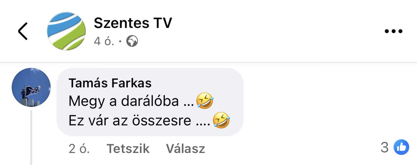Viewport: 417px width, 165px height.
Task: Tap the comment's '2 ó.' timestamp
Action: click(79, 149)
